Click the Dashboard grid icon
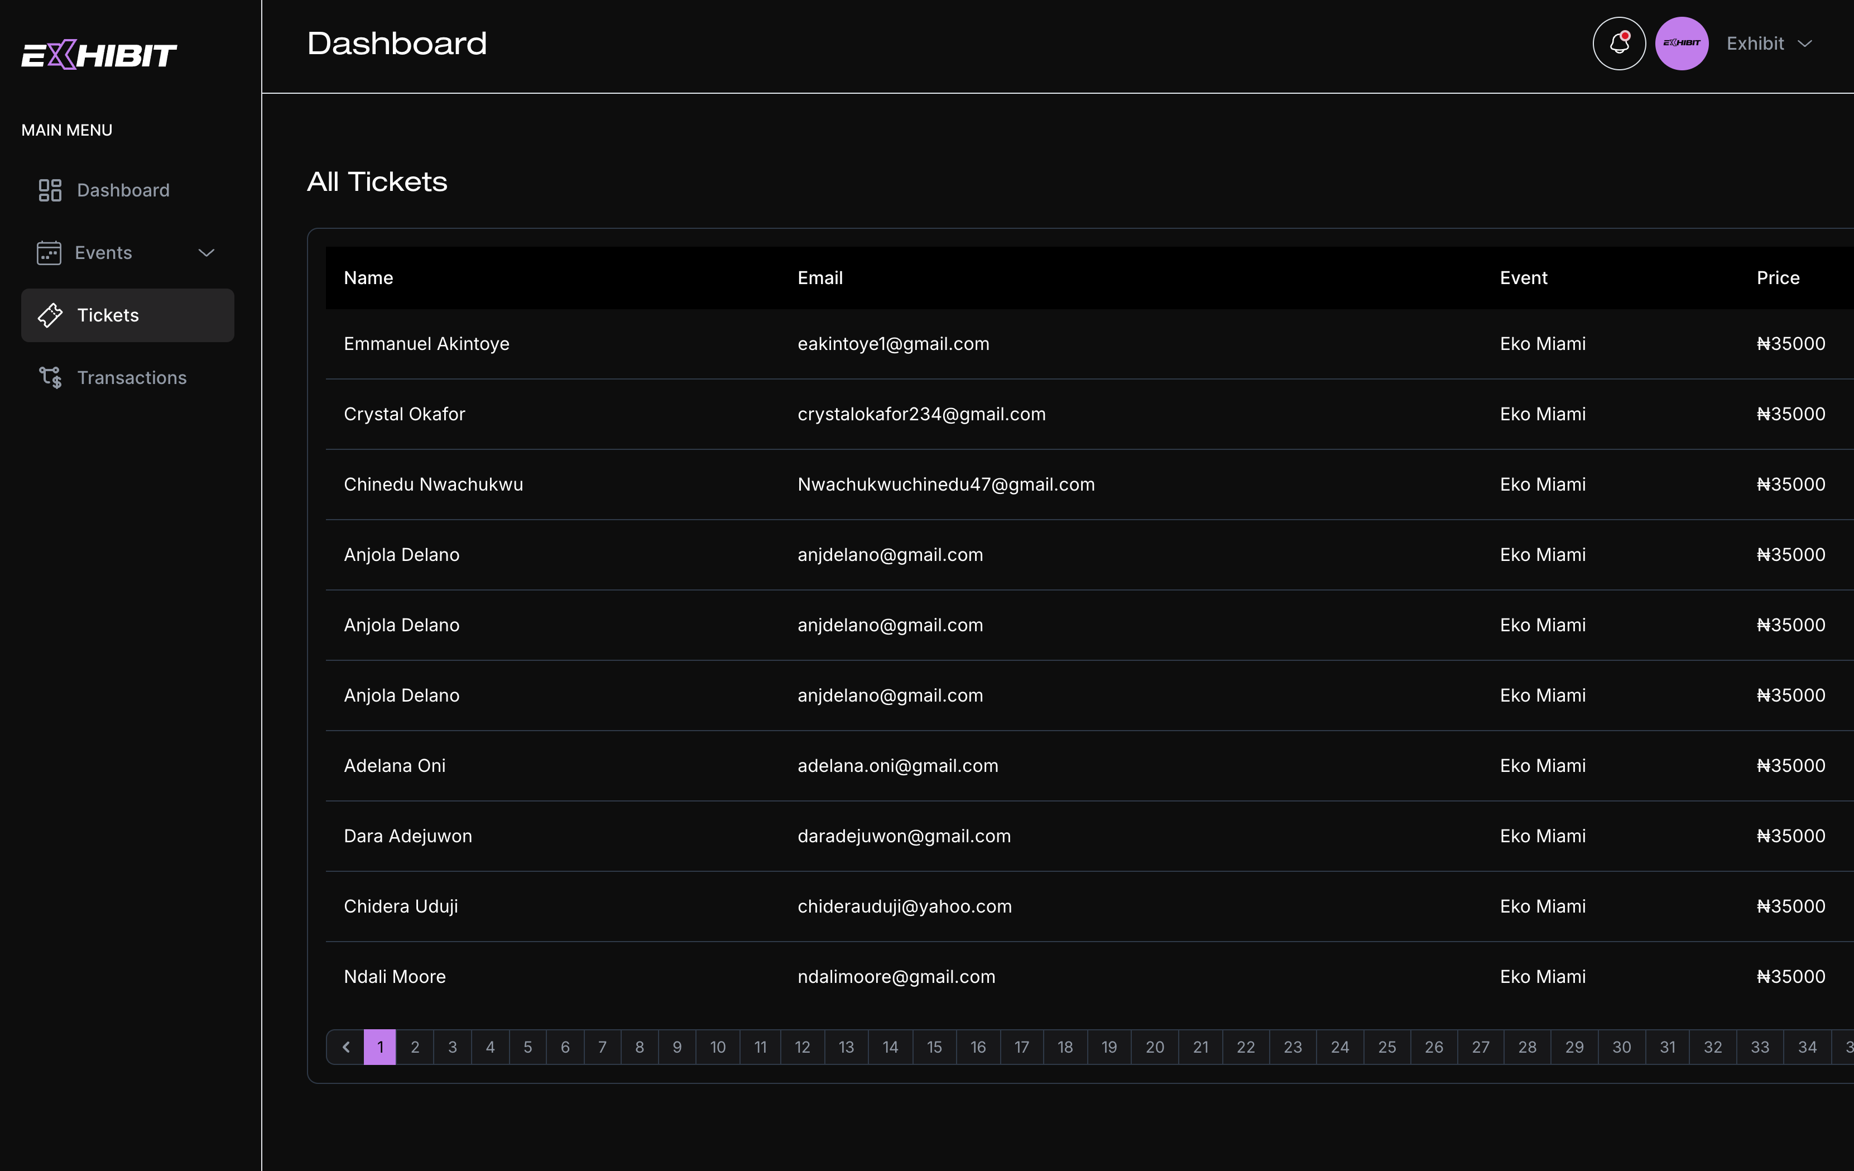The width and height of the screenshot is (1854, 1171). (50, 190)
